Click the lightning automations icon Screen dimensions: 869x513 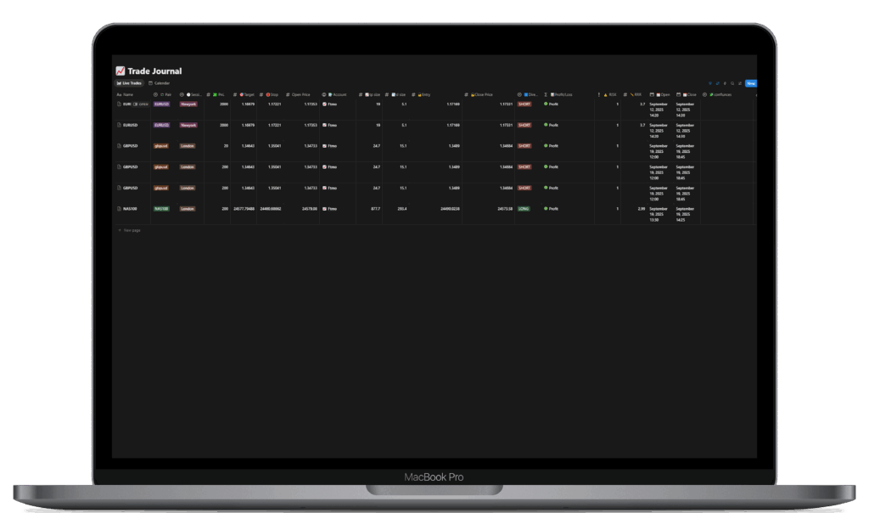pyautogui.click(x=725, y=83)
